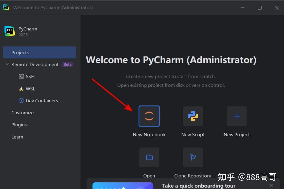Dismiss the onboarding tour banner
This screenshot has width=284, height=189.
point(271,186)
